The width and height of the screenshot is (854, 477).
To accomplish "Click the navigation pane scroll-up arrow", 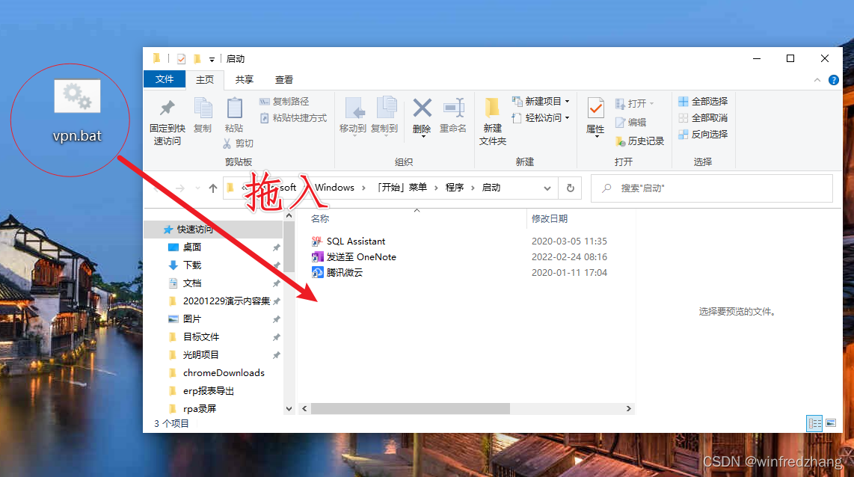I will click(289, 216).
